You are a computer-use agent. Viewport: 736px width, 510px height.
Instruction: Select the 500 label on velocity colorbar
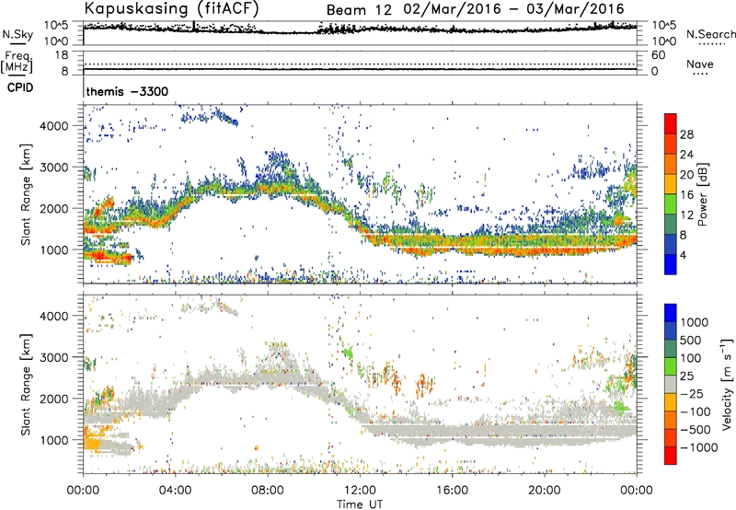click(x=691, y=340)
